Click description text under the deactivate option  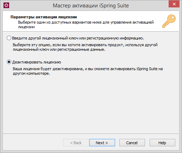pos(88,71)
